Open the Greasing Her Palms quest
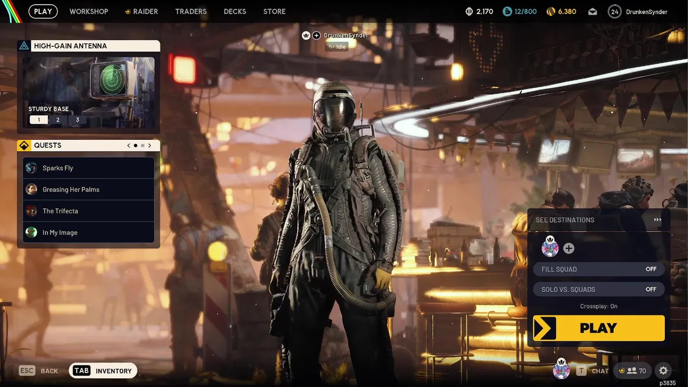688x387 pixels. (x=89, y=189)
